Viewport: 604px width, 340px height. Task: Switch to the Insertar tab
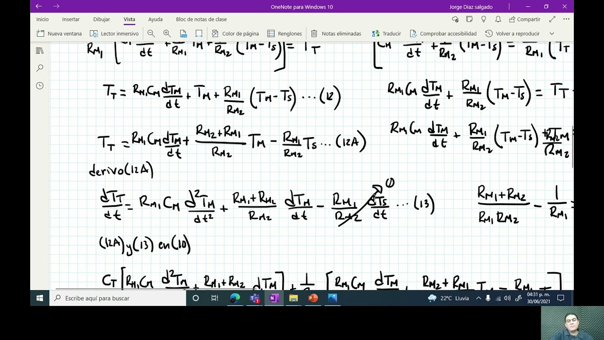[x=71, y=19]
